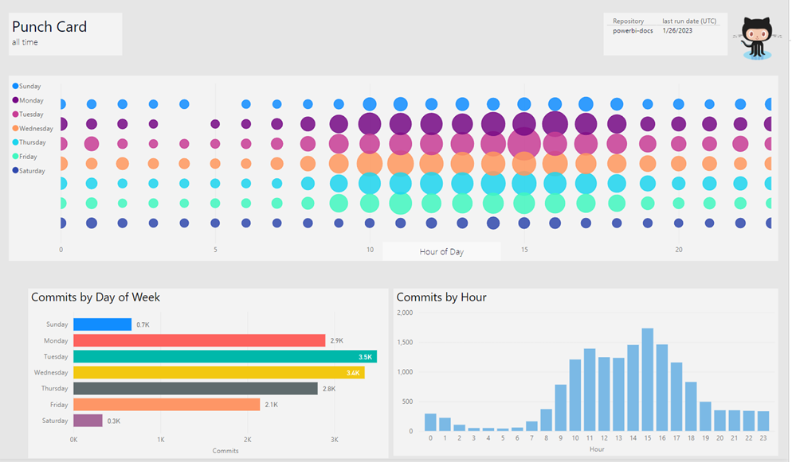Click the Wednesday bubble at hour 10
The width and height of the screenshot is (792, 462).
click(370, 164)
